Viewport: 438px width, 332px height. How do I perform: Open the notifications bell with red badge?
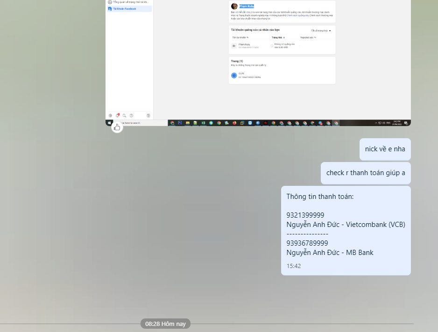coord(118,115)
